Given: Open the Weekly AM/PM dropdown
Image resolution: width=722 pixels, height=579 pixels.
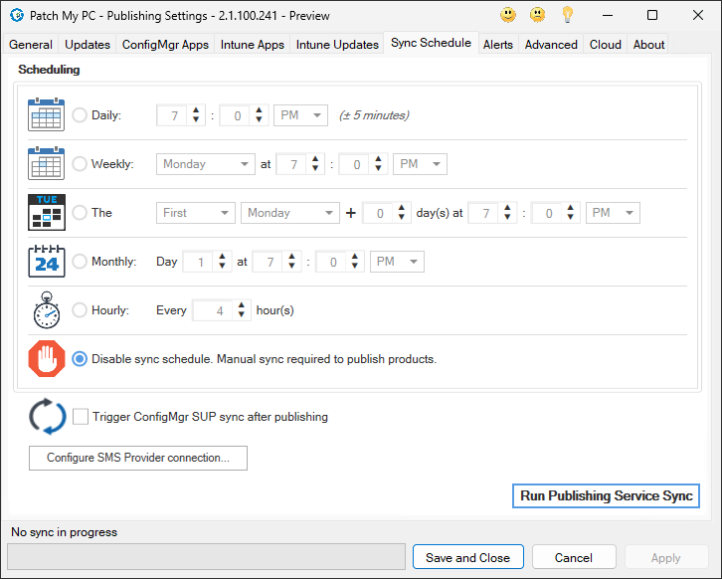Looking at the screenshot, I should [420, 164].
